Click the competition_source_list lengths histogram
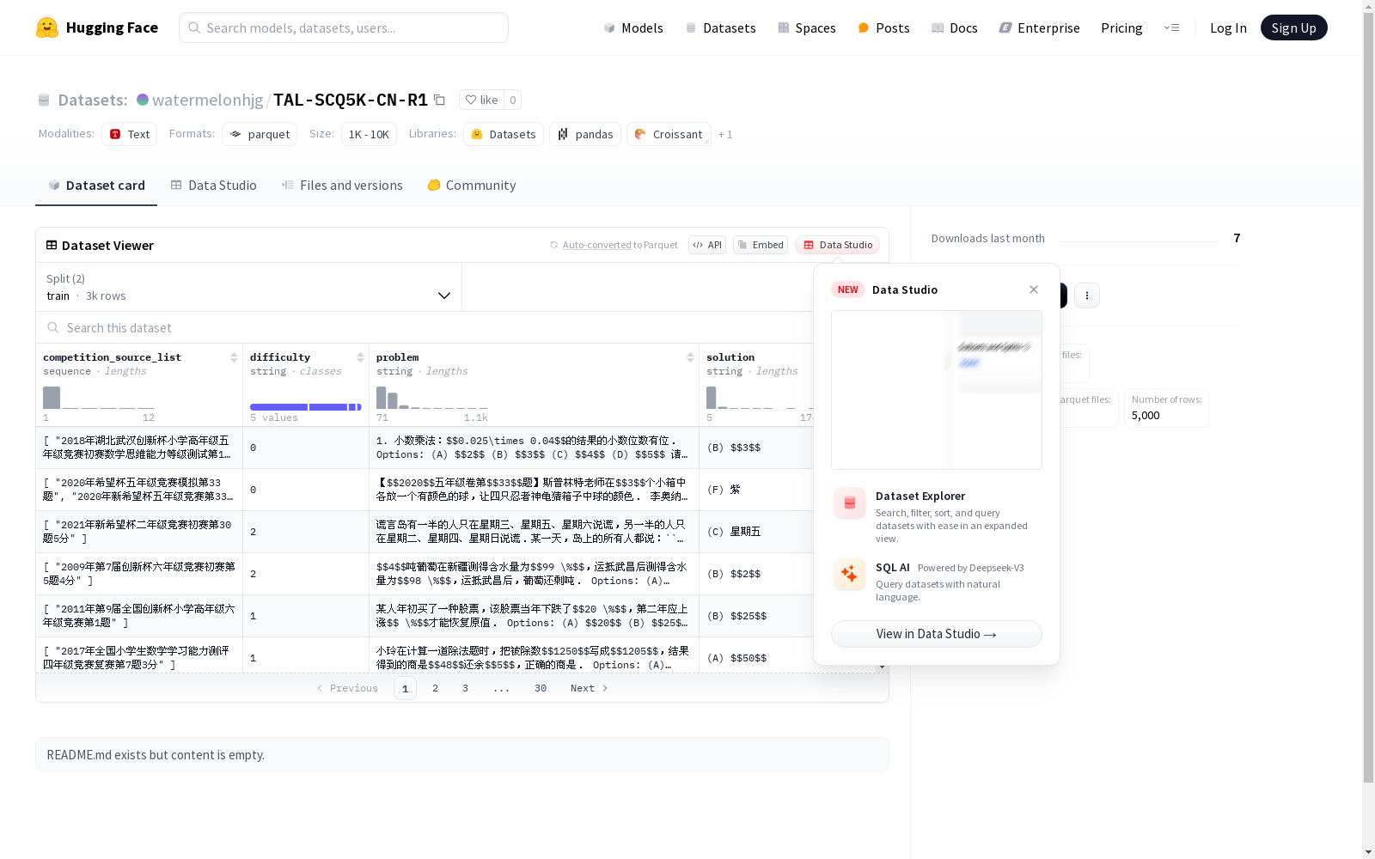Viewport: 1375px width, 859px height. [x=99, y=397]
